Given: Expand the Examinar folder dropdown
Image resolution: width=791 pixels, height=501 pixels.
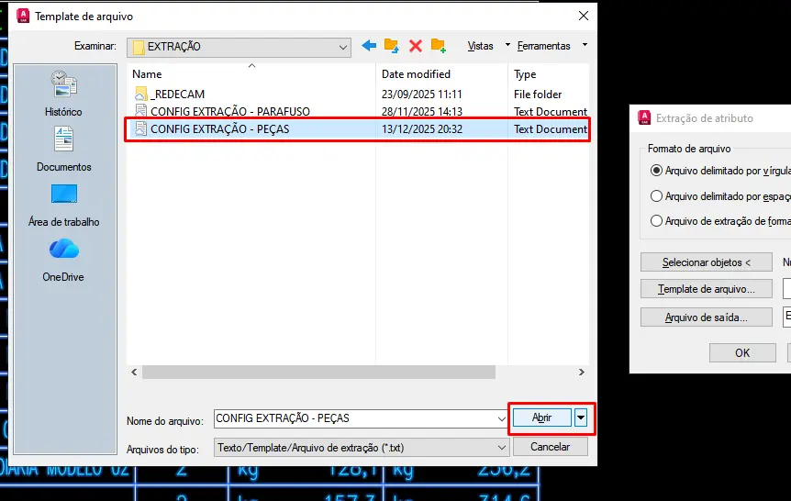Looking at the screenshot, I should pyautogui.click(x=343, y=48).
